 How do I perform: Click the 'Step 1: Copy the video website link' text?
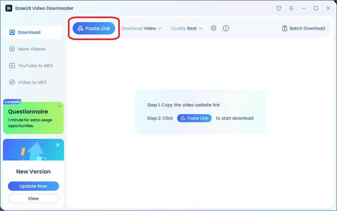pyautogui.click(x=183, y=105)
